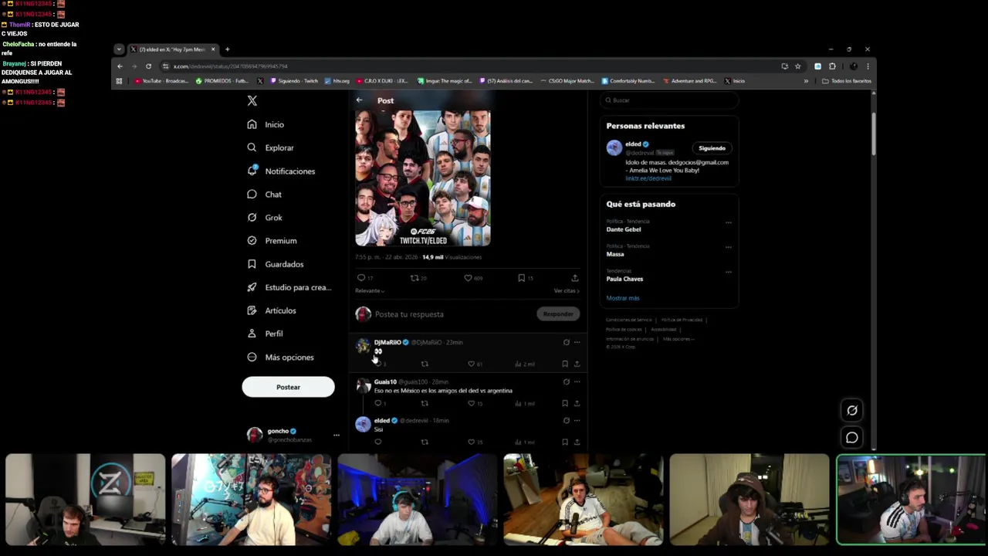Like the Guais10 reply
The width and height of the screenshot is (988, 556).
click(471, 403)
